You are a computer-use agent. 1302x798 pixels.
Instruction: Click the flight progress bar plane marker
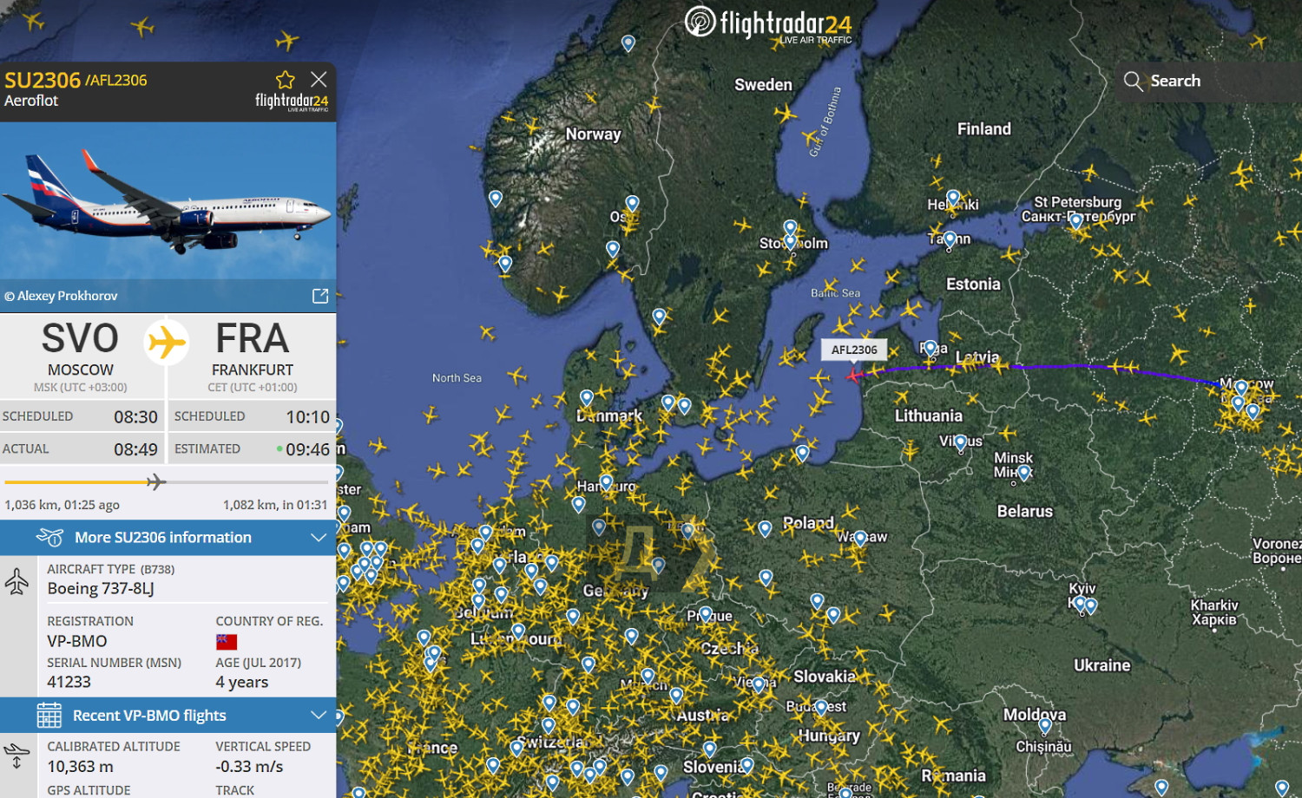(156, 481)
